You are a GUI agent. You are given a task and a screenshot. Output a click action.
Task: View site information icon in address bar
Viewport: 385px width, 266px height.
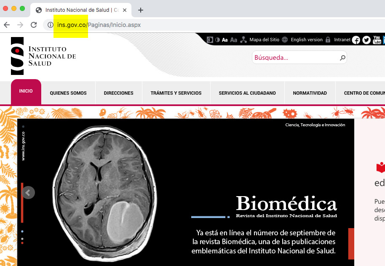pos(50,25)
